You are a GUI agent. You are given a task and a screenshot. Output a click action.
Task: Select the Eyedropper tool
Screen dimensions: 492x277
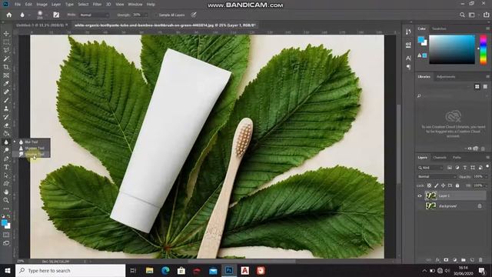click(x=6, y=84)
